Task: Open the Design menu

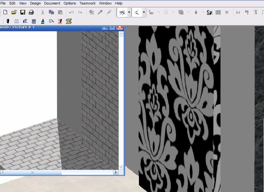Action: pyautogui.click(x=35, y=3)
